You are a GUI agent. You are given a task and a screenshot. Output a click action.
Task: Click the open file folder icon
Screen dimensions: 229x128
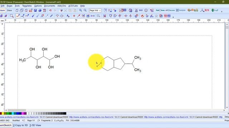[x=31, y=10]
